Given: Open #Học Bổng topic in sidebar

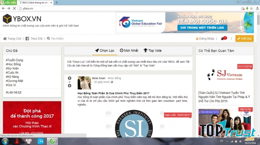Looking at the screenshot, I should [13, 64].
